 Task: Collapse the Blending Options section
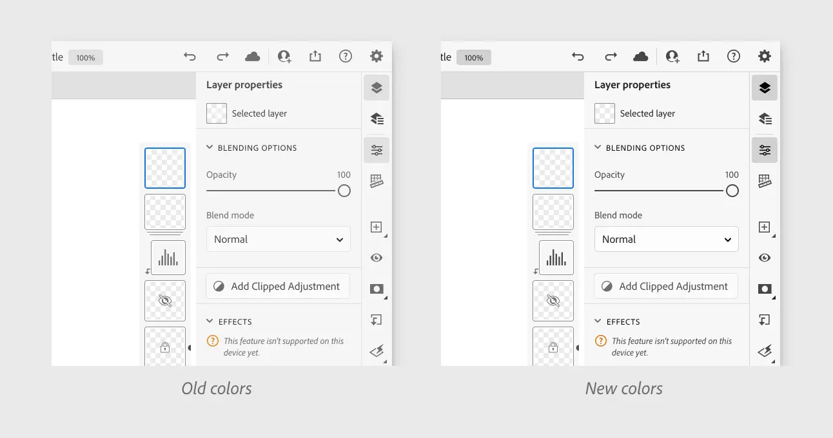point(209,148)
